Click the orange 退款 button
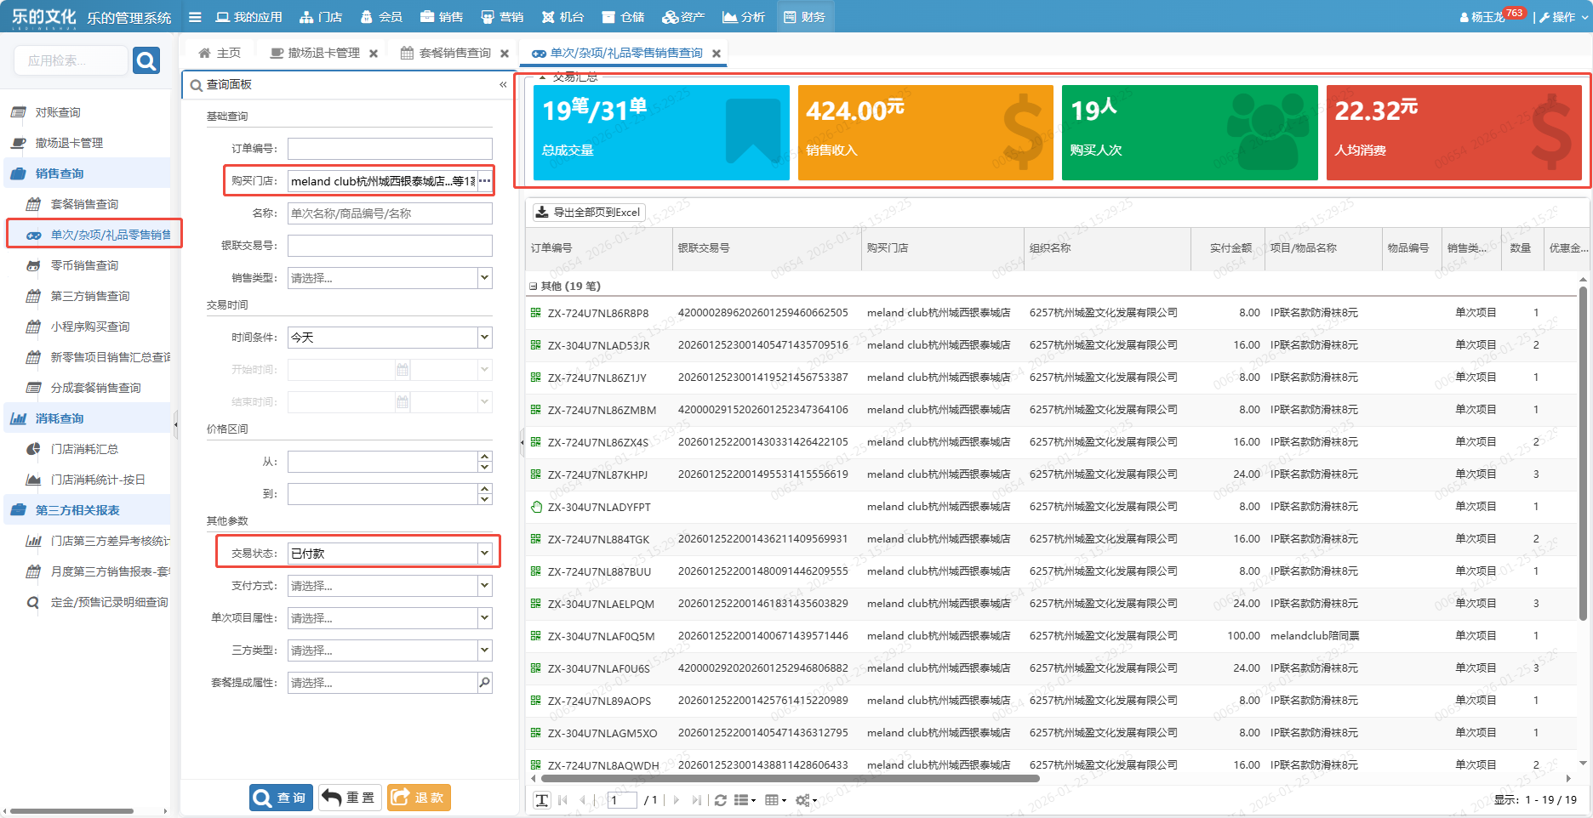1593x818 pixels. (420, 798)
